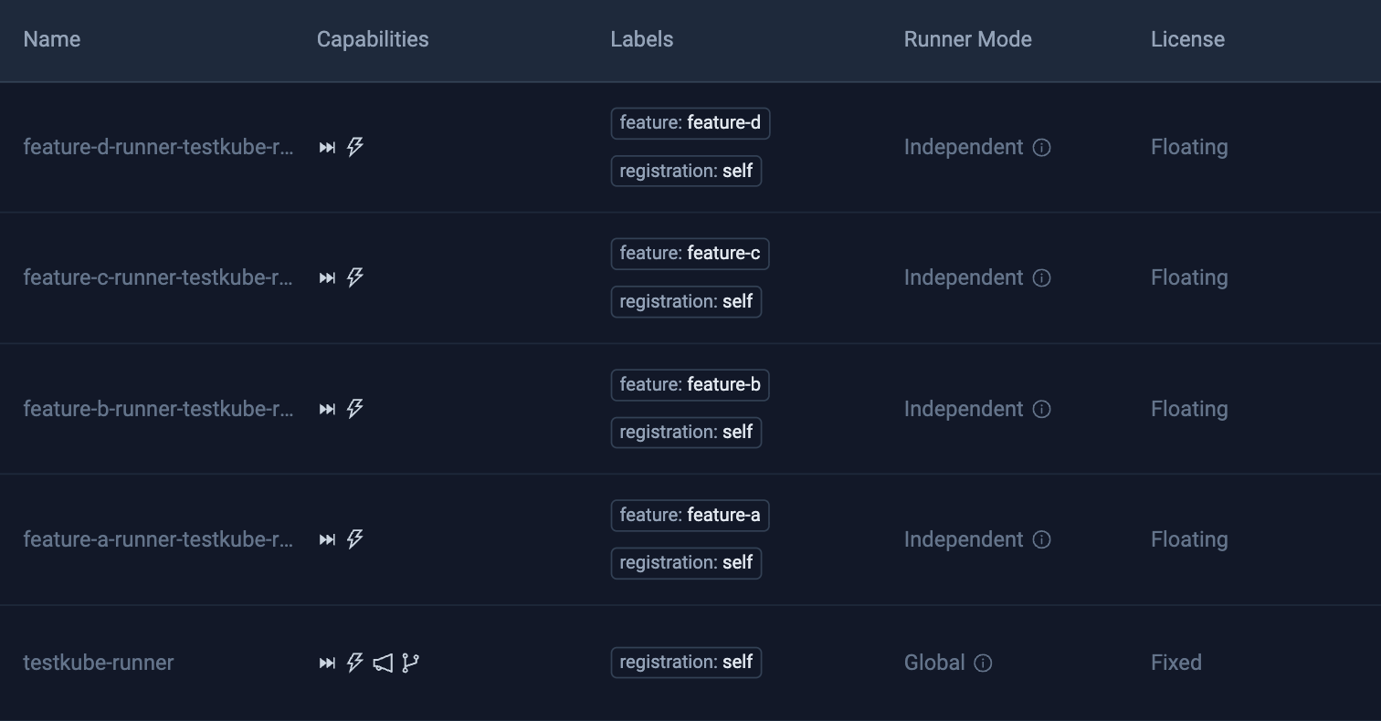Click the Runner Mode column header
This screenshot has width=1381, height=721.
(968, 39)
